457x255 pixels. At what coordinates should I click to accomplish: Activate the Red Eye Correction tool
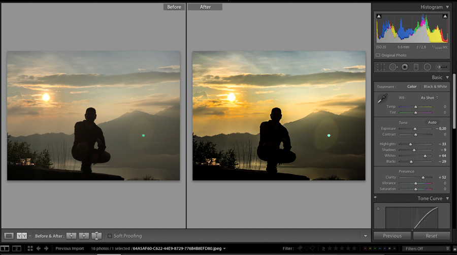pyautogui.click(x=405, y=67)
